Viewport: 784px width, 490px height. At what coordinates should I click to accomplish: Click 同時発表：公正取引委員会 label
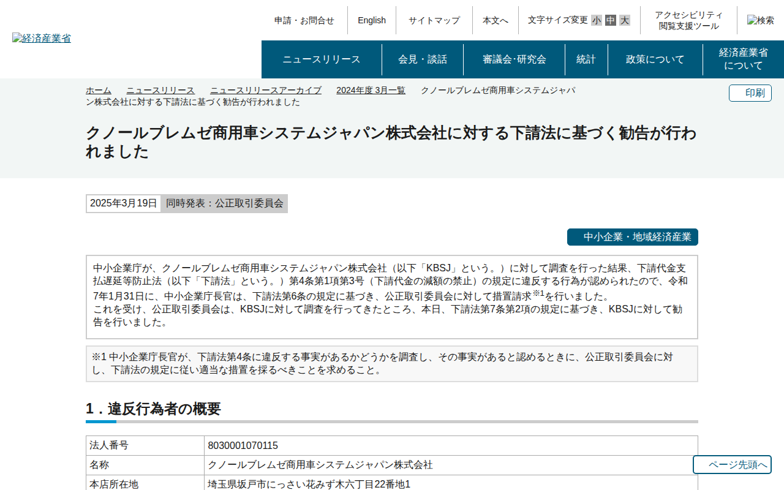(225, 203)
